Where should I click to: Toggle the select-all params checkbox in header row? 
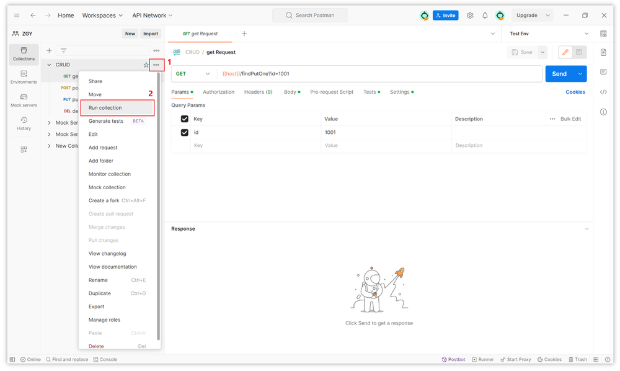[184, 119]
